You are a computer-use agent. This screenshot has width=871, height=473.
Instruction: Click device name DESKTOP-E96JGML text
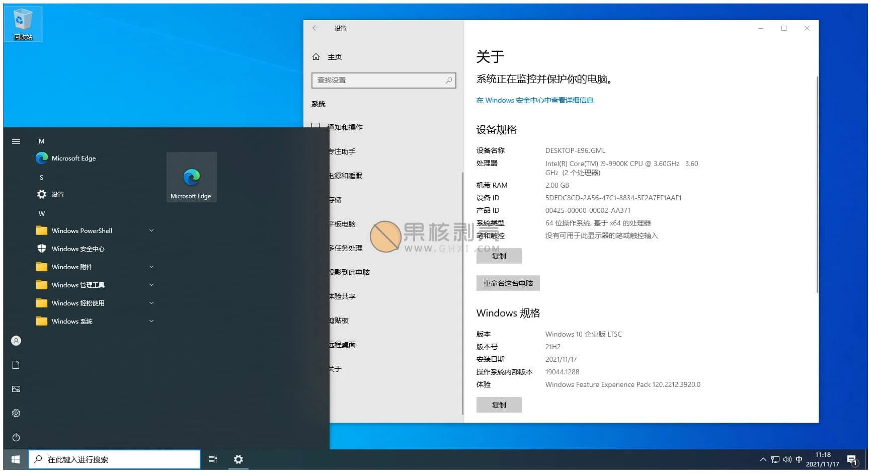[575, 150]
